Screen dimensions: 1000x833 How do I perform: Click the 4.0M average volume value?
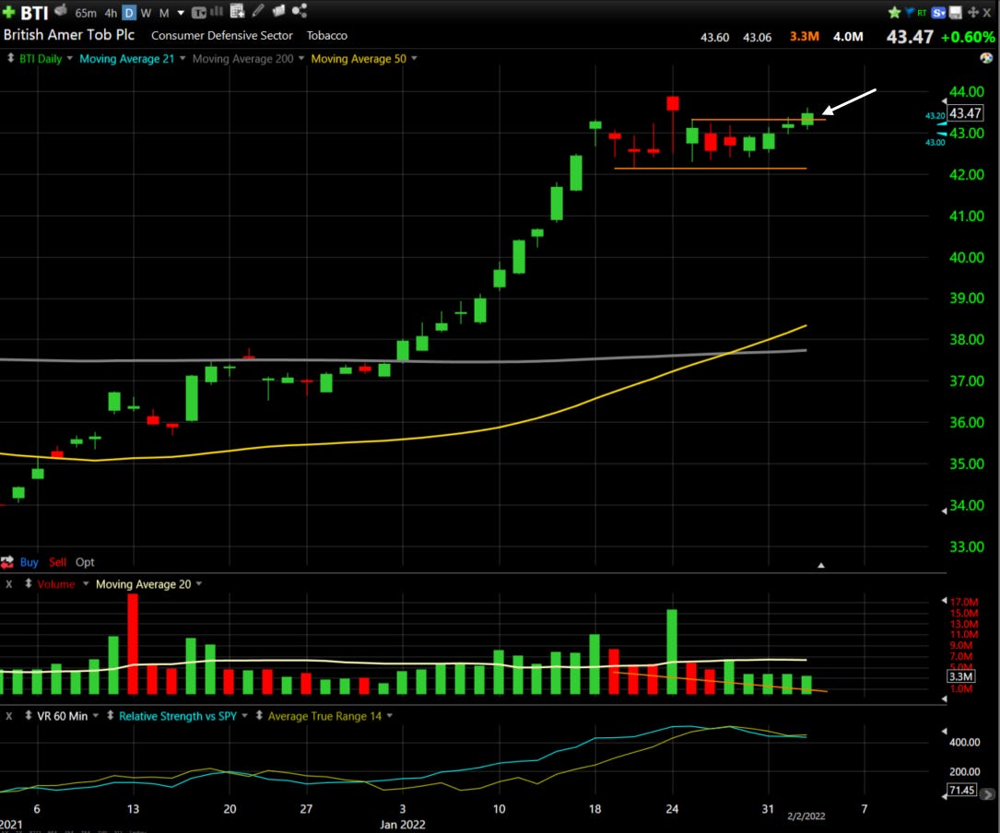(848, 37)
